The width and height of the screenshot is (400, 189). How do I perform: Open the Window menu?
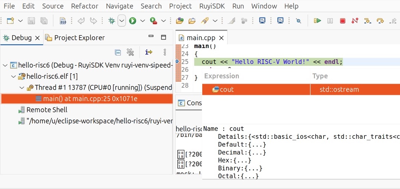(264, 6)
